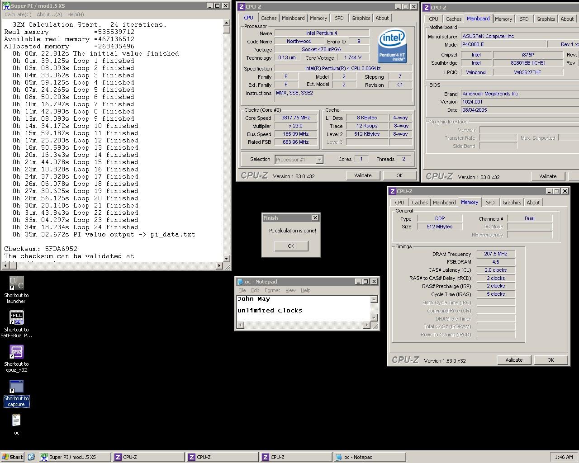
Task: Open the SetFSB desktop shortcut icon
Action: coord(16,324)
